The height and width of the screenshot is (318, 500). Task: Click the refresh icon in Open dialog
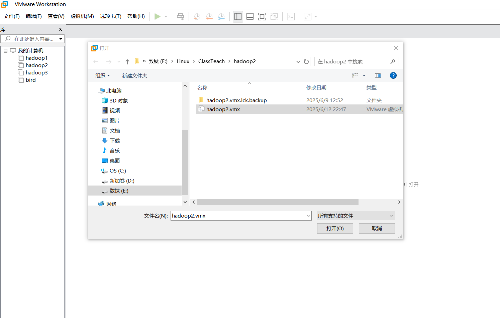[306, 61]
